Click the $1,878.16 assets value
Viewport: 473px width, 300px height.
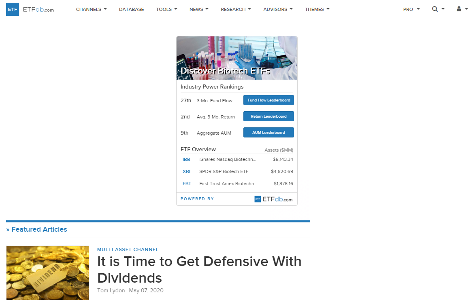click(283, 184)
